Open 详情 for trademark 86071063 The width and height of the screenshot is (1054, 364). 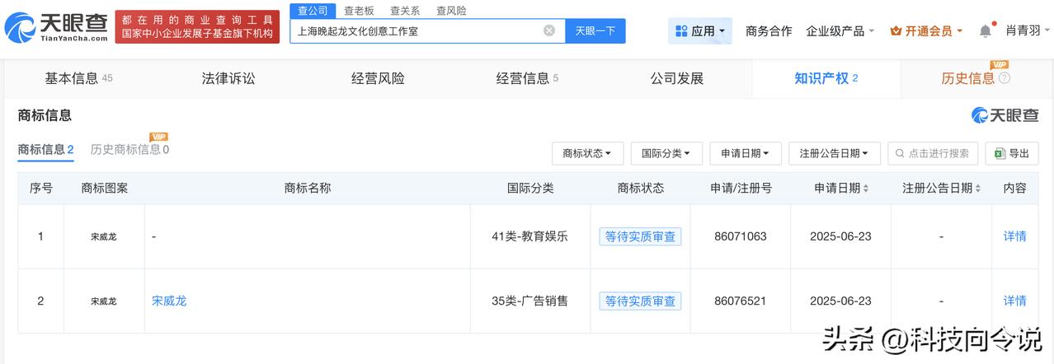pos(1014,236)
